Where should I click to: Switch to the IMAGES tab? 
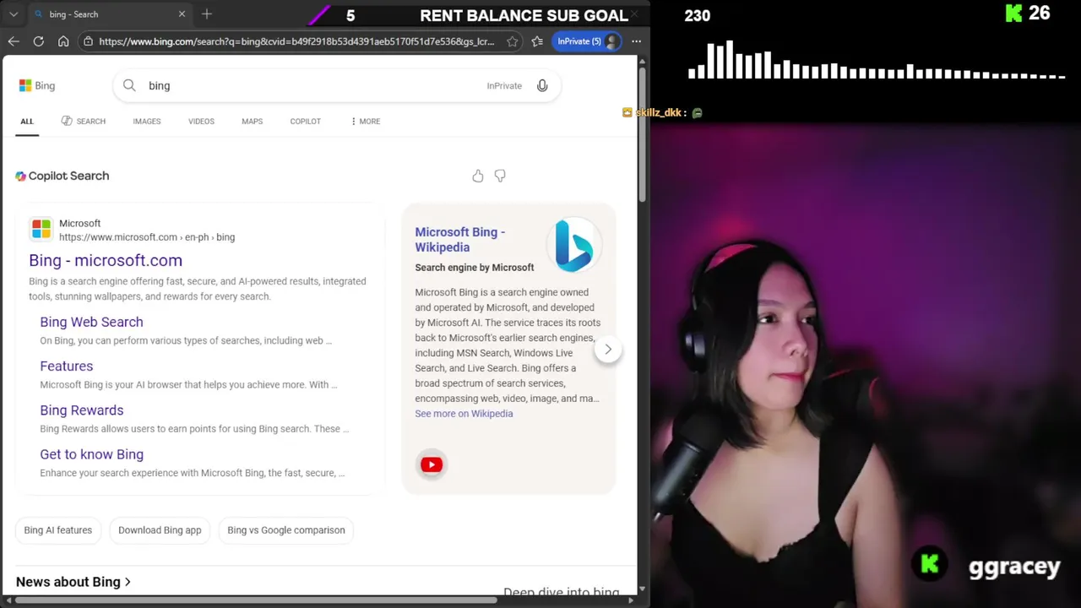[x=146, y=121]
